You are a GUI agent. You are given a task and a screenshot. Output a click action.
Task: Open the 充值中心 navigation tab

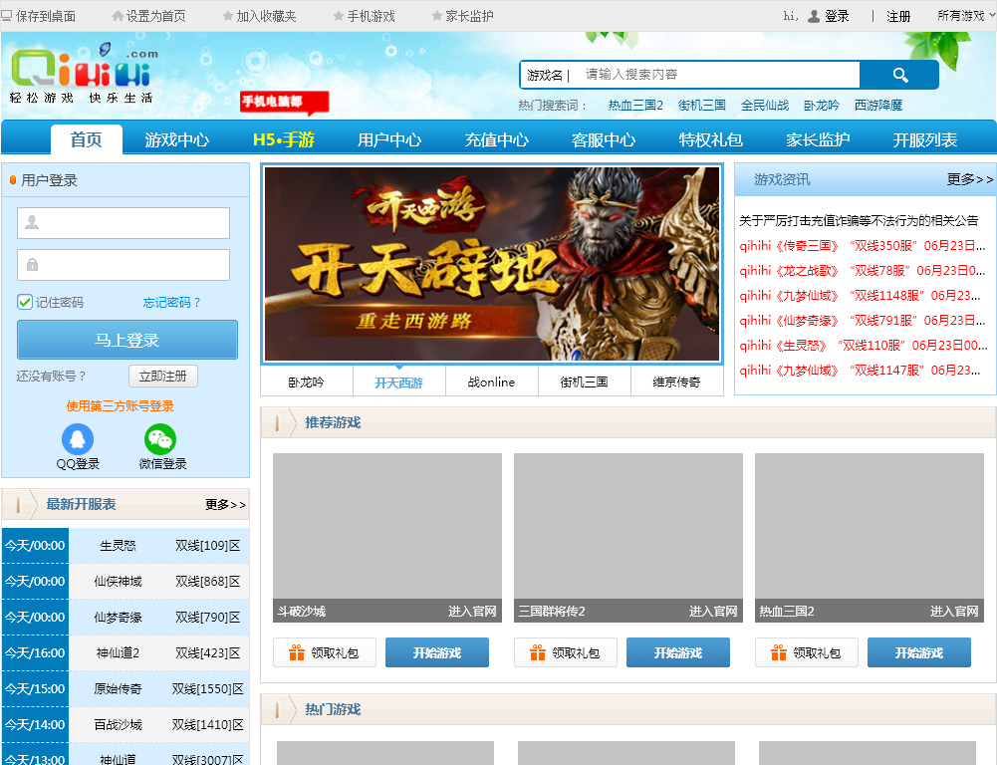click(x=497, y=139)
